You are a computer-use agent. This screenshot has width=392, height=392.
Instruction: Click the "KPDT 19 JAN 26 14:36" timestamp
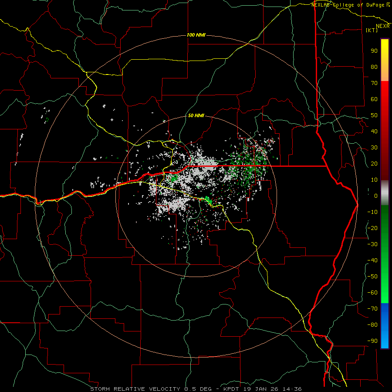point(262,389)
